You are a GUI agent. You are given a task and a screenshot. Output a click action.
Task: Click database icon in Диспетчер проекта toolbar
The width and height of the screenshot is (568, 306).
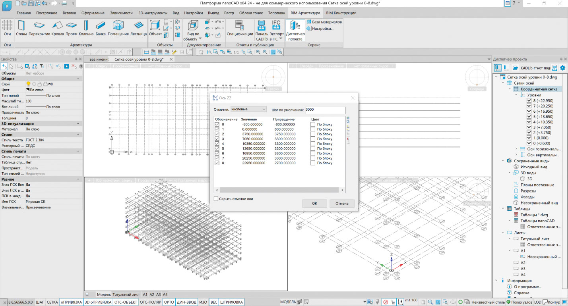(x=554, y=68)
